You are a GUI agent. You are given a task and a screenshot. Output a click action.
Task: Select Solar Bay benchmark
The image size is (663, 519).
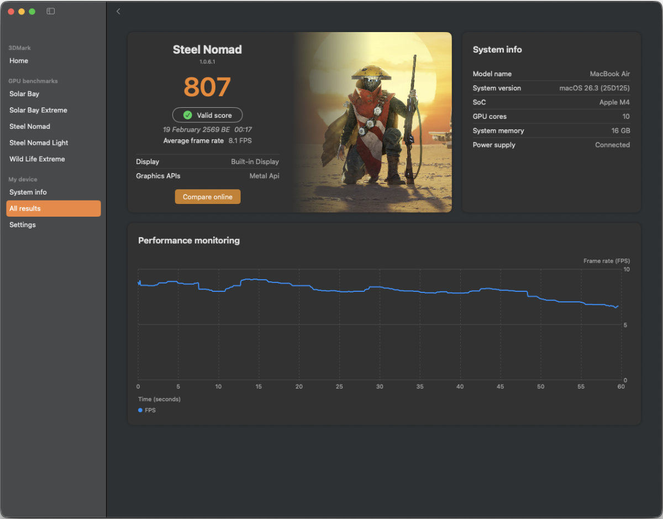point(24,94)
